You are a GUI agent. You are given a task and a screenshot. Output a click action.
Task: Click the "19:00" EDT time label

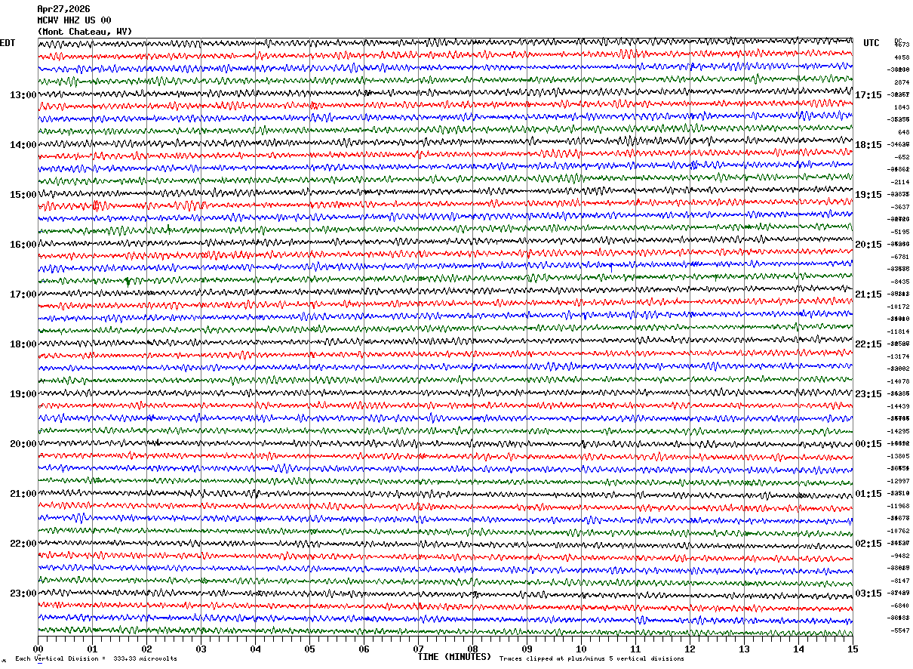point(23,394)
